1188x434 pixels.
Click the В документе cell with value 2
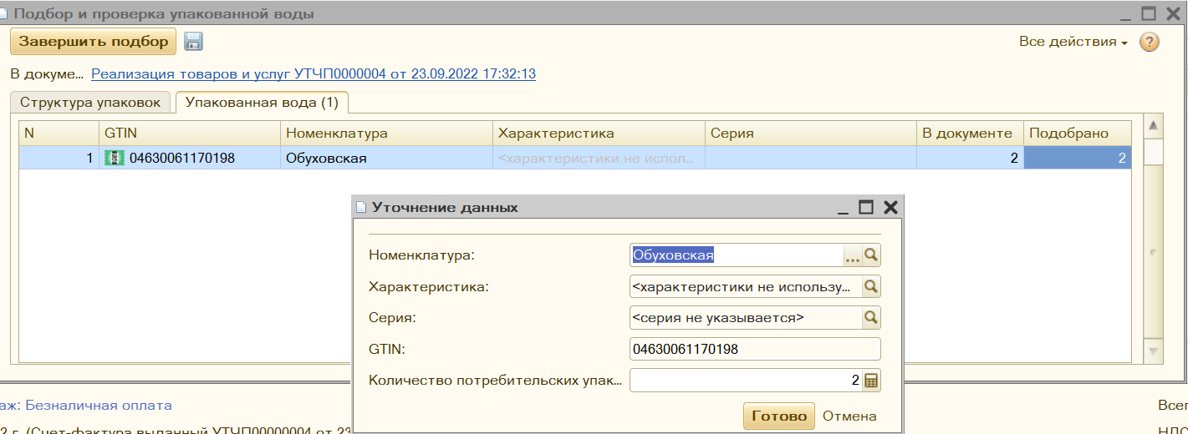coord(971,158)
